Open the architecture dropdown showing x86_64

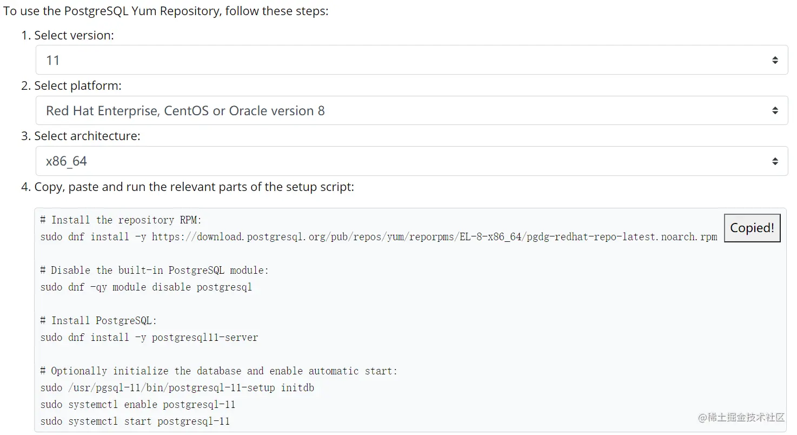click(411, 161)
